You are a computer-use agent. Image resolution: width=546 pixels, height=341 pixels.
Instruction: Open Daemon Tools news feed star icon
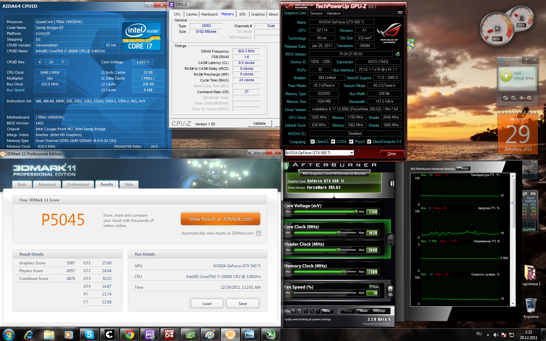[x=534, y=60]
